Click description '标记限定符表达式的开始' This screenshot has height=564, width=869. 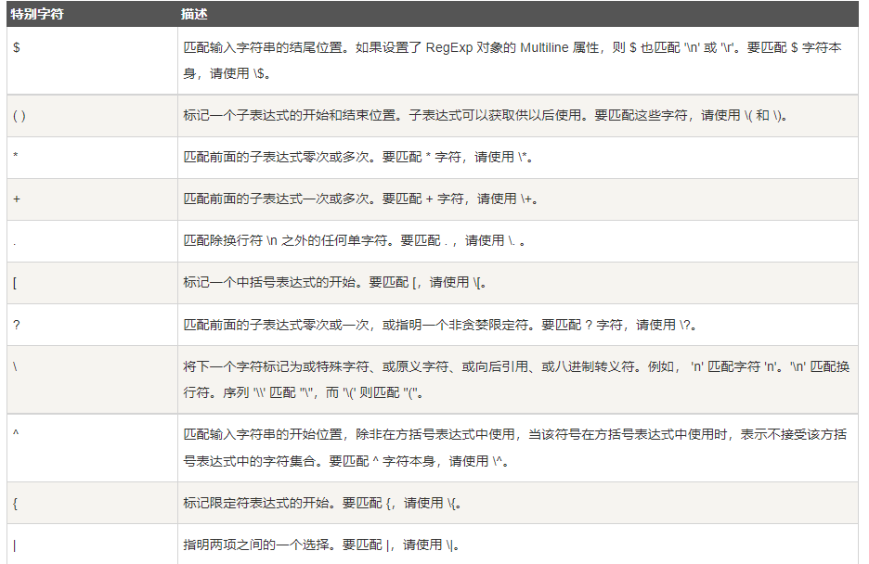pos(518,503)
